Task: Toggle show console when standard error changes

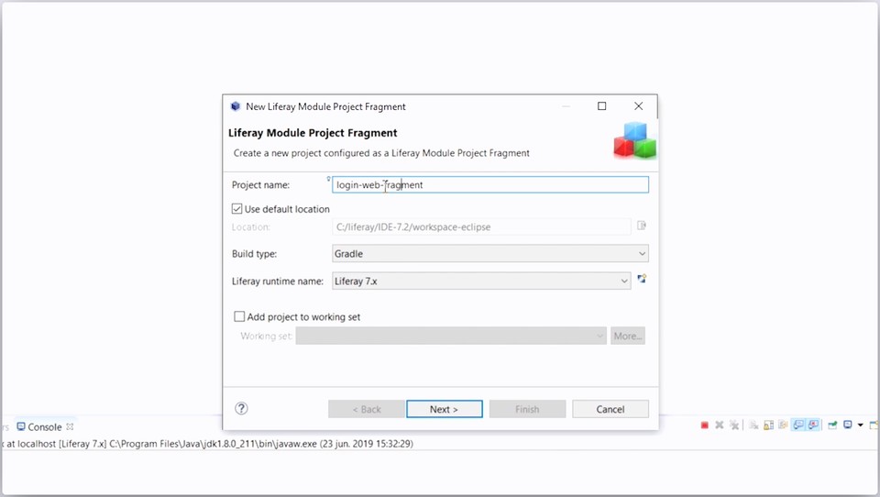Action: point(813,425)
